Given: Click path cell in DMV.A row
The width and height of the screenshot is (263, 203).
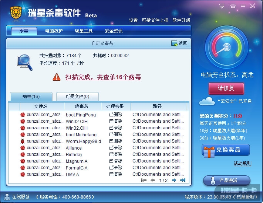Looking at the screenshot, I should 158,174.
